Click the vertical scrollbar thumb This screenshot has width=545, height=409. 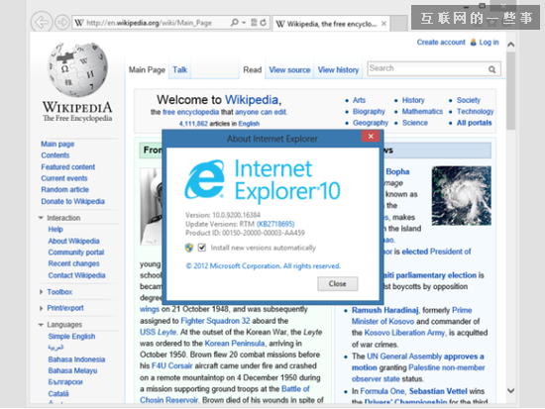(510, 90)
